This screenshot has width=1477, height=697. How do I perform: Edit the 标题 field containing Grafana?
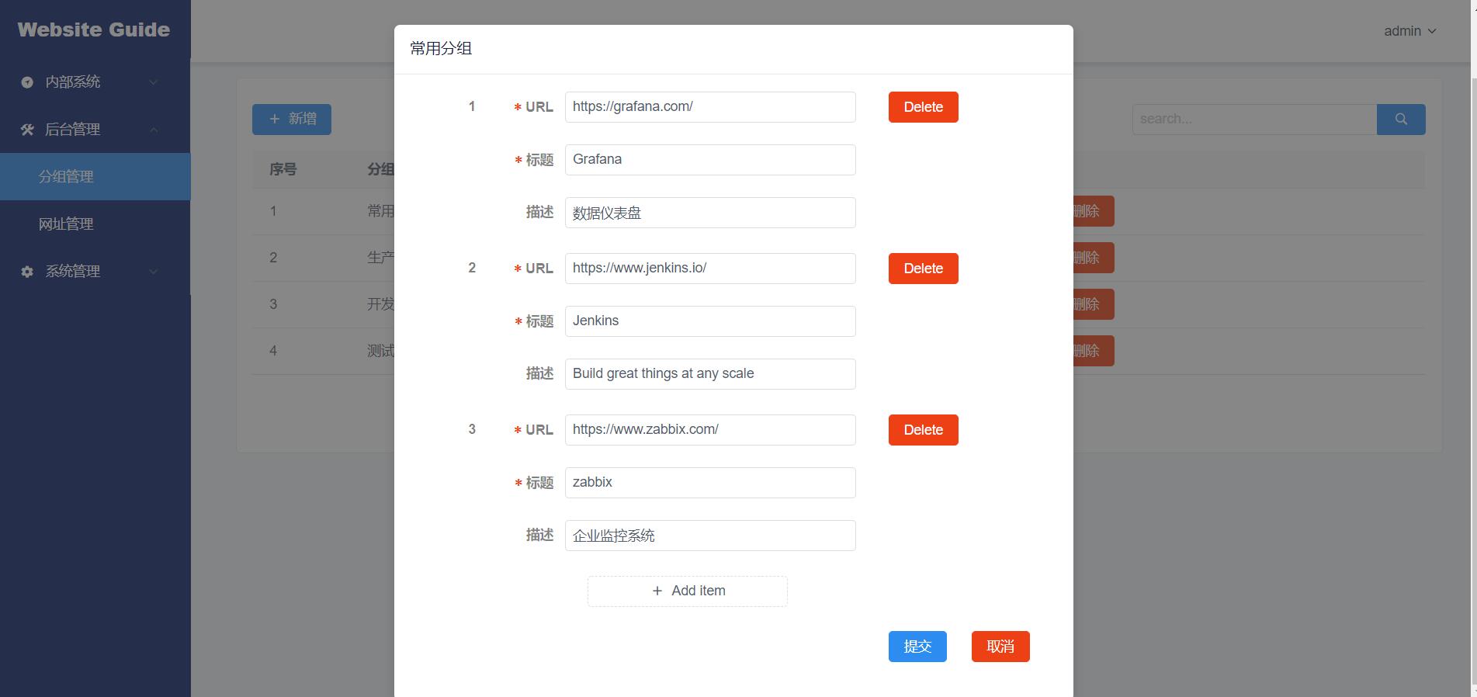[710, 160]
